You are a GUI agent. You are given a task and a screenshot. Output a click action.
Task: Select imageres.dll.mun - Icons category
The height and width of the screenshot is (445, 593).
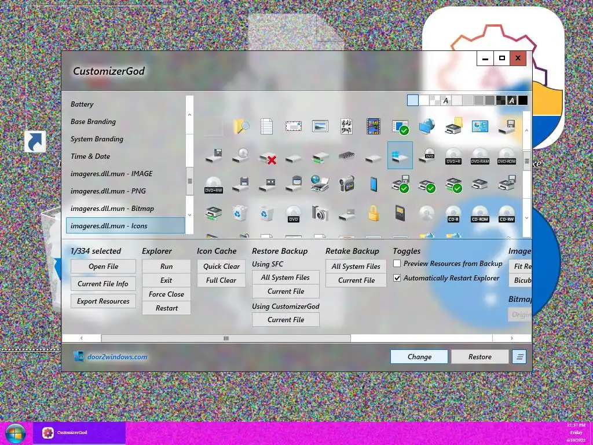click(125, 226)
